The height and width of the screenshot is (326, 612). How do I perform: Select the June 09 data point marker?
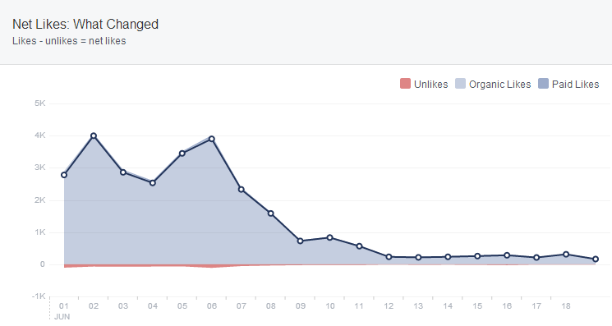(300, 241)
